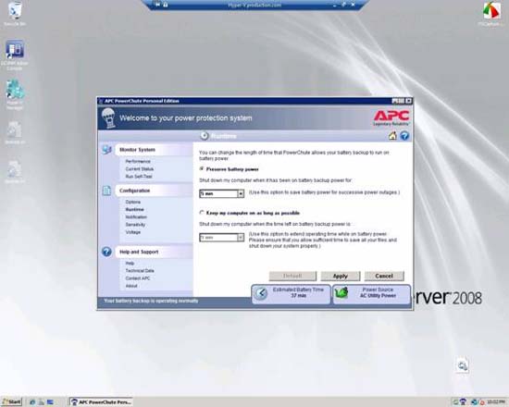
Task: Click the magnifier icon on desktop
Action: 462,365
